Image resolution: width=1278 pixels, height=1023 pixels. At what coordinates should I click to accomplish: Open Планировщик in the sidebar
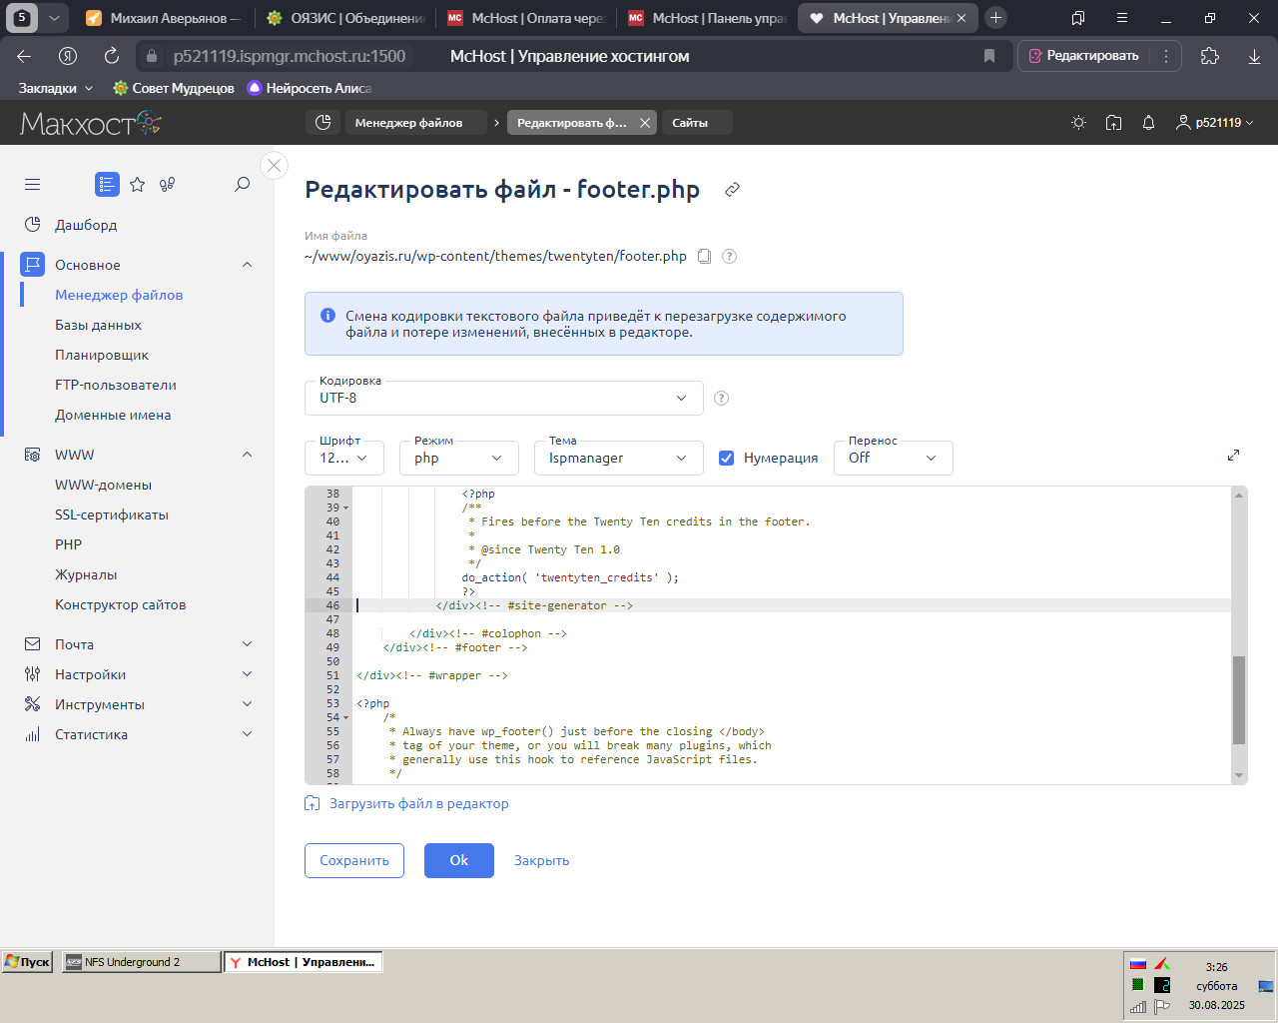click(x=102, y=355)
